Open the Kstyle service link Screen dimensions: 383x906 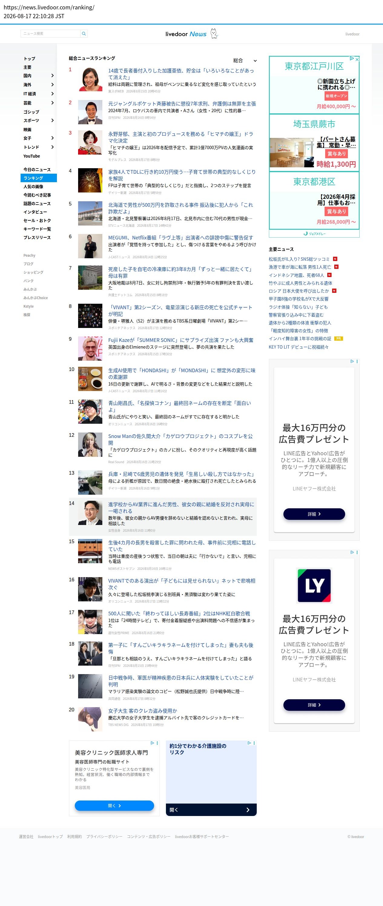point(28,306)
